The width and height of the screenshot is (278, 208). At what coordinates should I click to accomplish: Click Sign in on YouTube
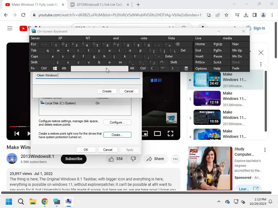click(256, 28)
